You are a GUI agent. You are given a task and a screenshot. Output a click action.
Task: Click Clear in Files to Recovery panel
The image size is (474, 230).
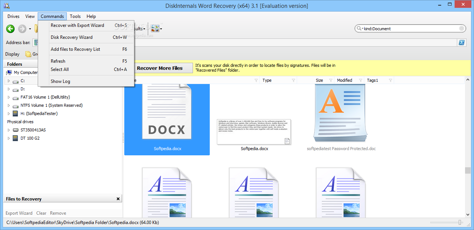point(41,213)
